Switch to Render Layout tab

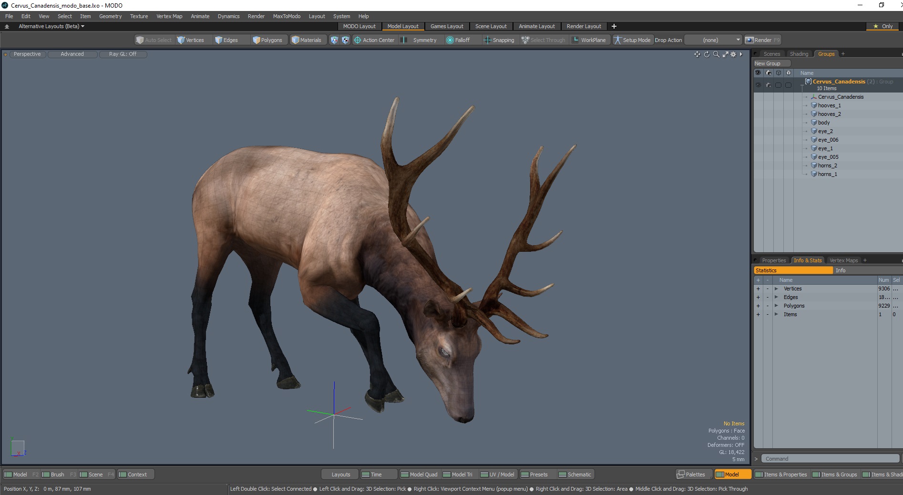click(584, 26)
